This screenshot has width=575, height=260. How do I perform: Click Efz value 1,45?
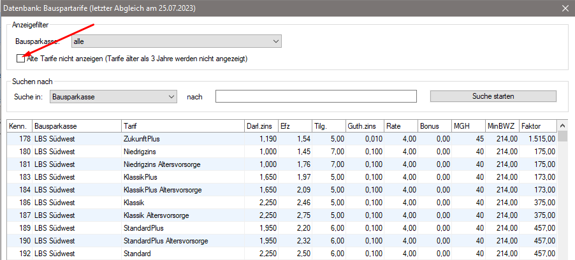tap(304, 152)
